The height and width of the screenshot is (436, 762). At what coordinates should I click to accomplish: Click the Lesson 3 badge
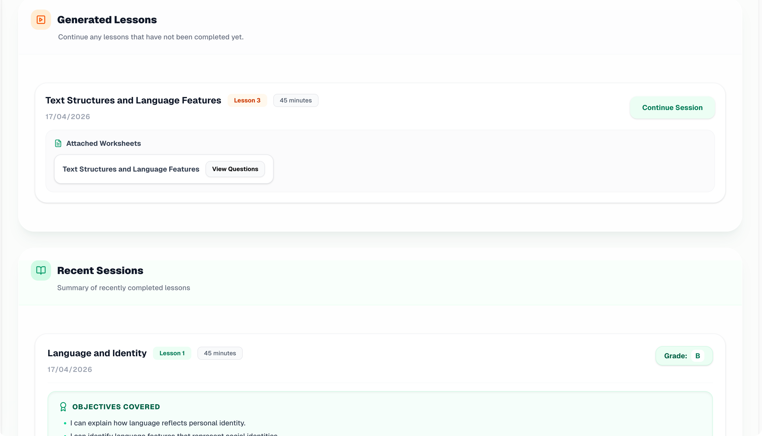(x=247, y=100)
